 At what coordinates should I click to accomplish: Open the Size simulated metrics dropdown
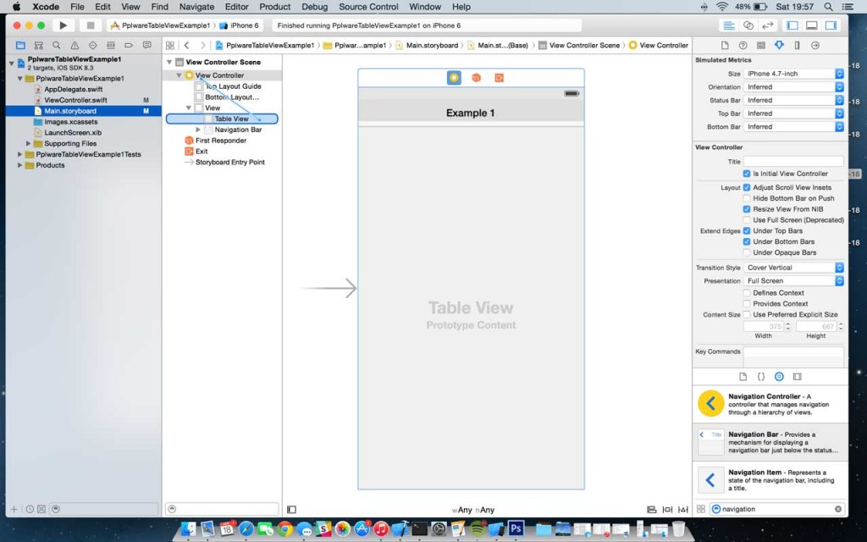pos(793,74)
